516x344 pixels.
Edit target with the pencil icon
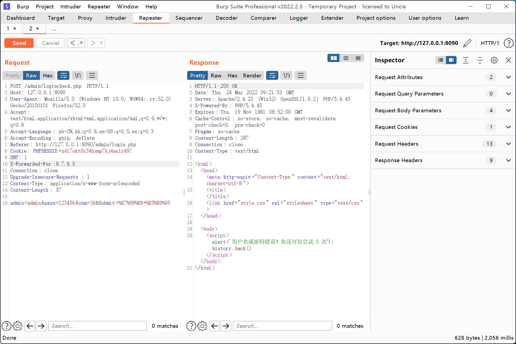click(x=467, y=43)
